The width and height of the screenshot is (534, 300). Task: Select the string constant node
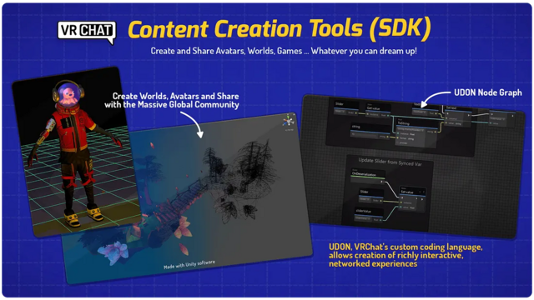pos(370,131)
